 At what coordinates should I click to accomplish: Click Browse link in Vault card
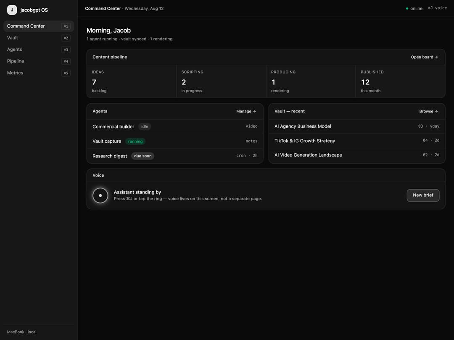pyautogui.click(x=428, y=111)
